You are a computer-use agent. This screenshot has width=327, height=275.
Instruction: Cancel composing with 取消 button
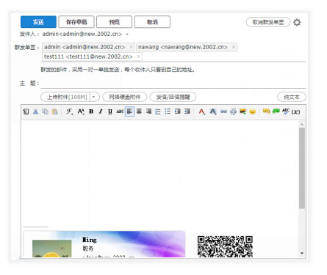pos(152,22)
